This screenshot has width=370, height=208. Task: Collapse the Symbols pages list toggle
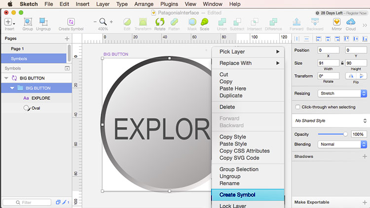coord(67,68)
